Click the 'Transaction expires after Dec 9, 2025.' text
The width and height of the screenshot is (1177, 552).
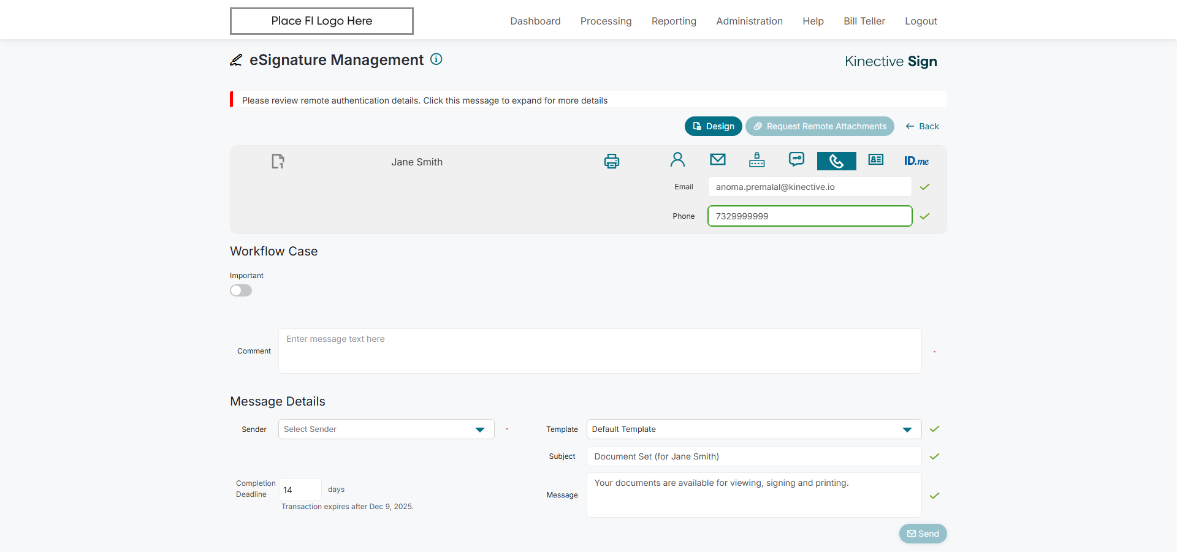click(x=348, y=507)
